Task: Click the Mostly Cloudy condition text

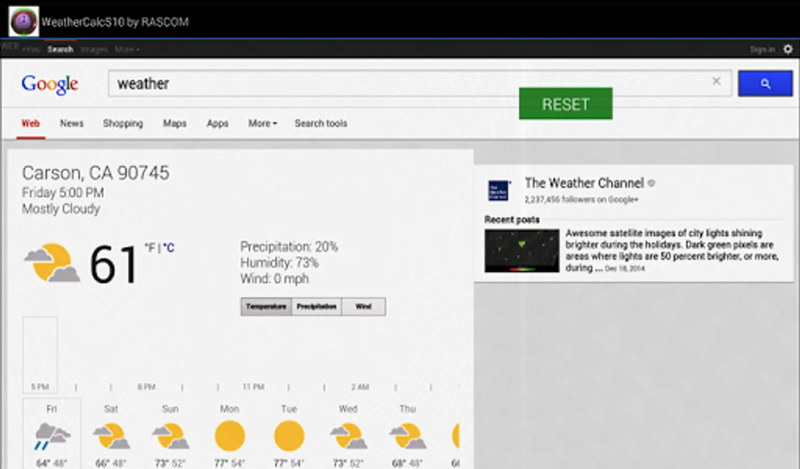Action: coord(61,209)
